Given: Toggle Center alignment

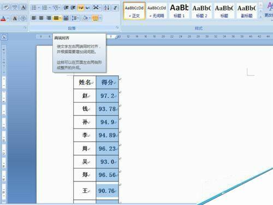Looking at the screenshot, I should click(41, 18).
